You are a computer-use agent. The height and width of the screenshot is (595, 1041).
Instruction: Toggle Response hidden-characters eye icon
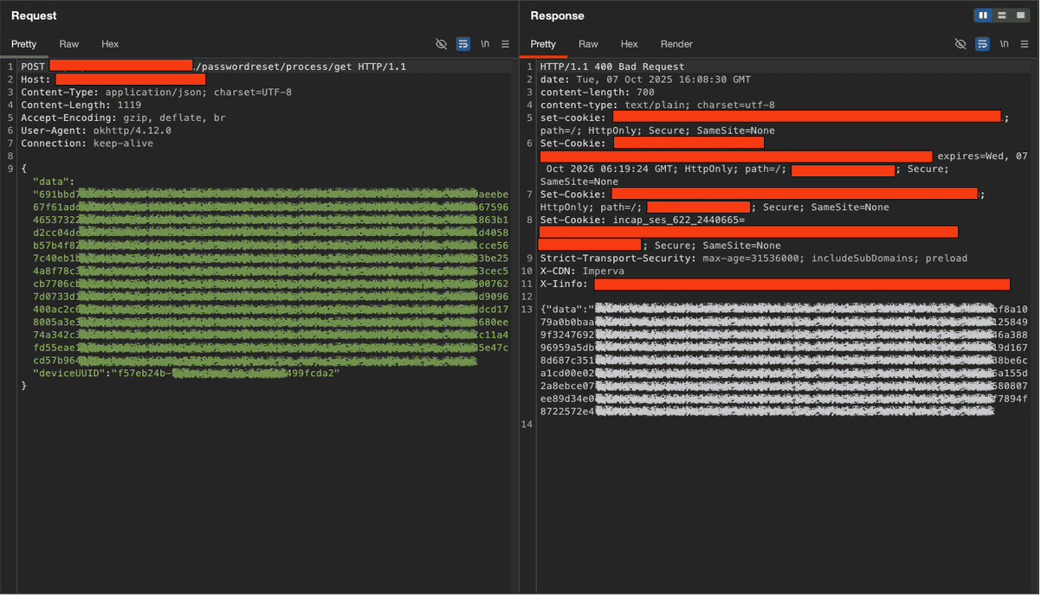(x=960, y=44)
